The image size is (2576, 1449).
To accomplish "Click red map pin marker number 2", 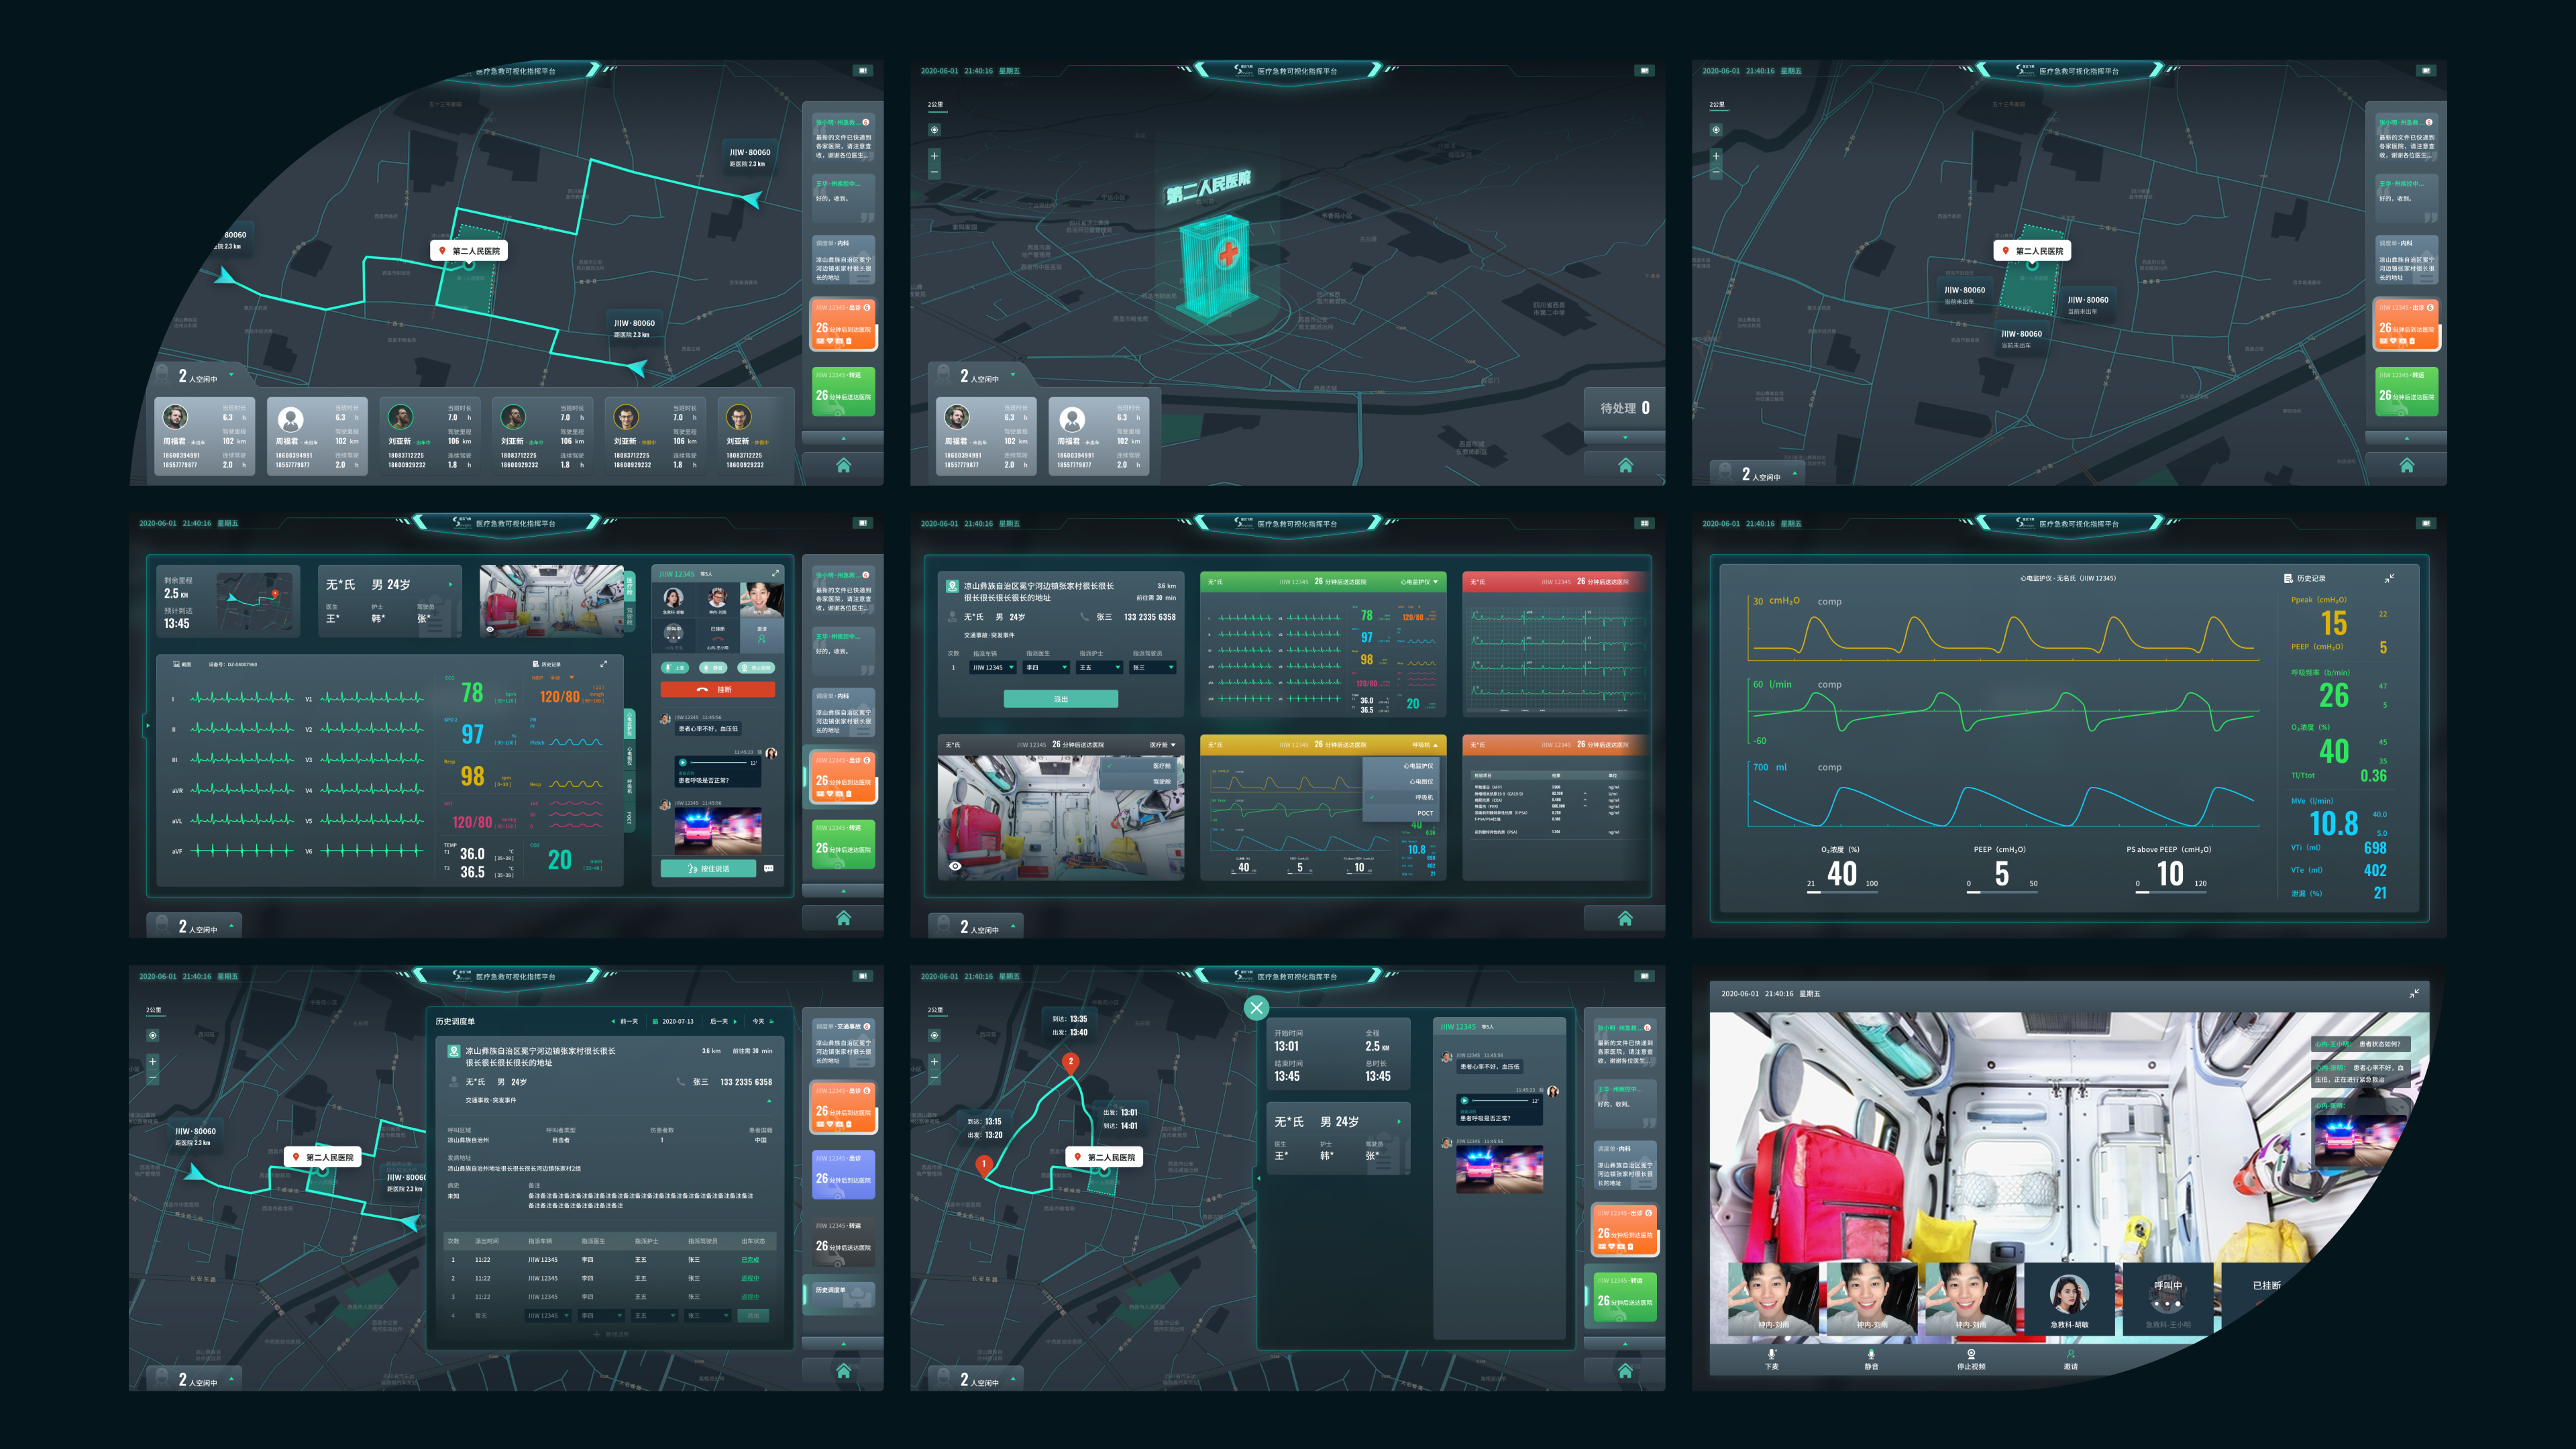I will 1070,1061.
